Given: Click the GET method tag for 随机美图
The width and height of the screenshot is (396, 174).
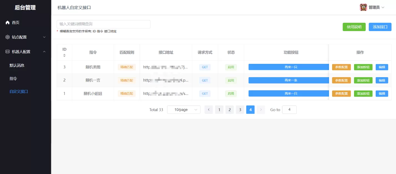Looking at the screenshot, I should [x=205, y=67].
